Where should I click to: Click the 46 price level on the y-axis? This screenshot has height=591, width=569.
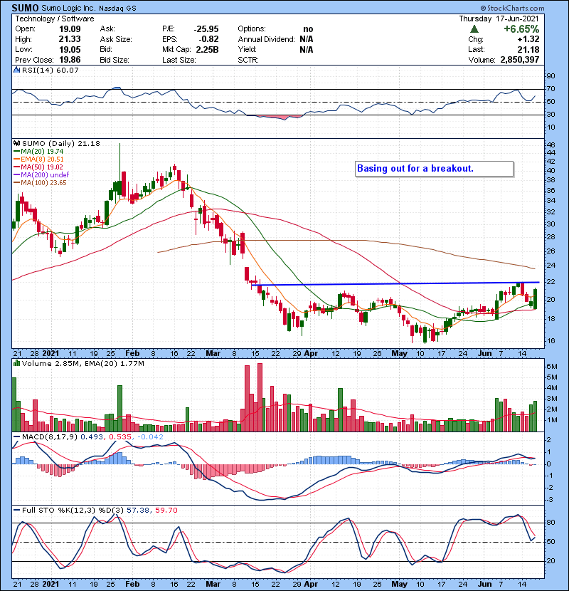(551, 145)
